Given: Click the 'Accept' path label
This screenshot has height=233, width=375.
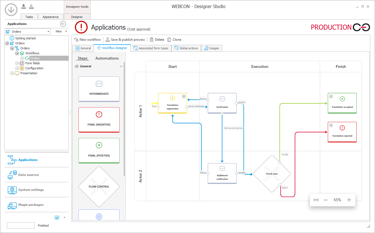Looking at the screenshot, I should pyautogui.click(x=285, y=154).
